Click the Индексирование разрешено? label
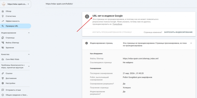 [97, 93]
